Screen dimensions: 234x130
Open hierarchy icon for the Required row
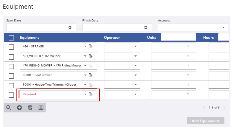[x=91, y=94]
